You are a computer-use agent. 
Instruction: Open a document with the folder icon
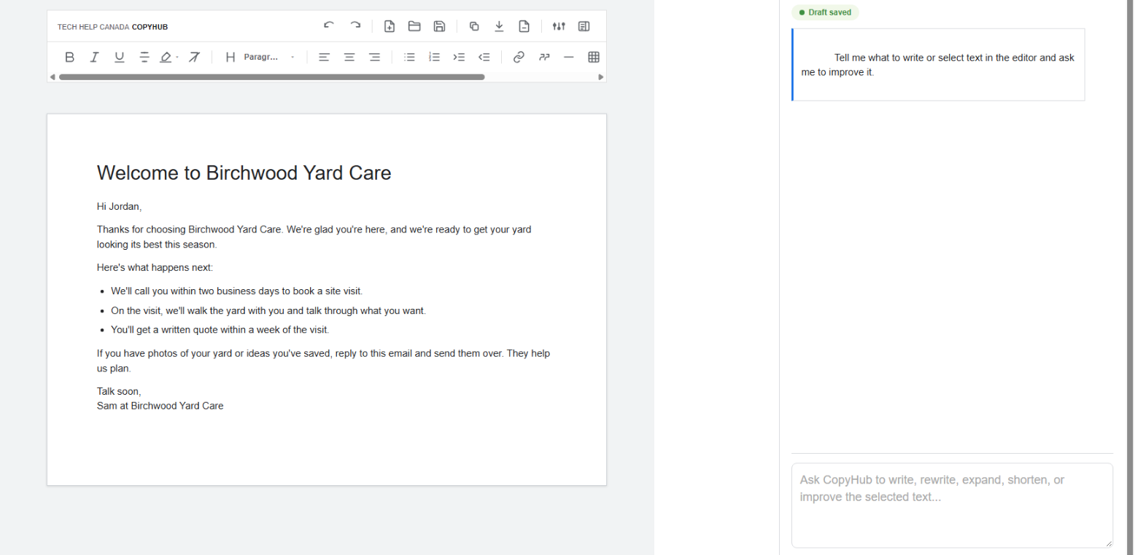(414, 26)
